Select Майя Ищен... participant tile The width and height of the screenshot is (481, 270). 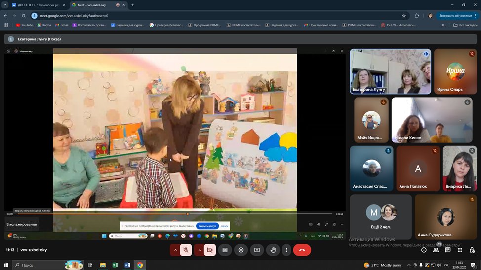[x=371, y=120]
